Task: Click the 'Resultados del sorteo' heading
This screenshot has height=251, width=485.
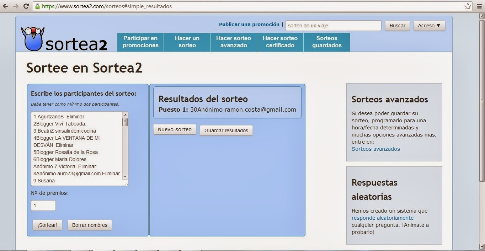Action: 203,99
